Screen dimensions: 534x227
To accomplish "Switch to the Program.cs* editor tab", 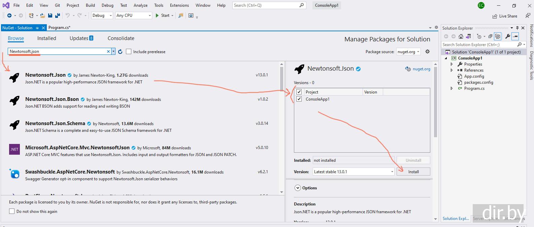I will 59,28.
